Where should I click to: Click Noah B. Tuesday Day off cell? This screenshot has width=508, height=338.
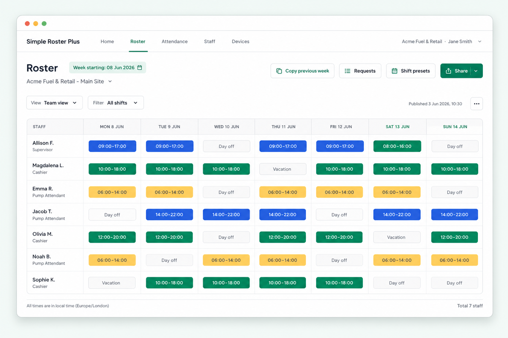coord(169,260)
